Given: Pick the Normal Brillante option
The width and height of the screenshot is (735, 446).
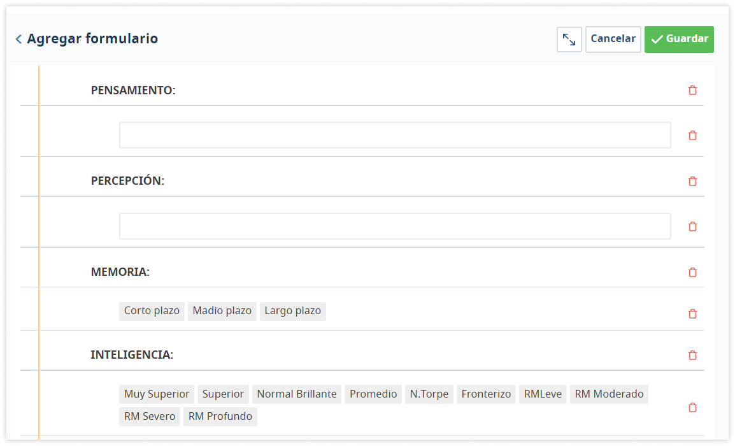Looking at the screenshot, I should [x=297, y=394].
